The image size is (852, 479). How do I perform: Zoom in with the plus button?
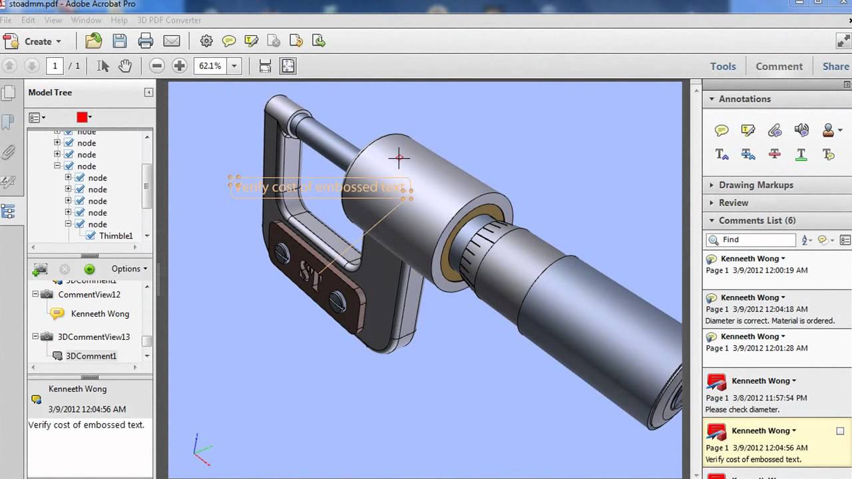pyautogui.click(x=179, y=66)
